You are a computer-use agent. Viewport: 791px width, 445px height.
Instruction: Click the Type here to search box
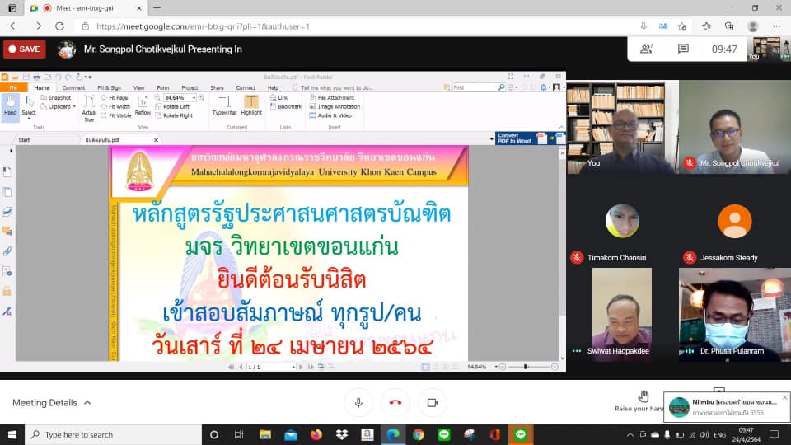113,435
